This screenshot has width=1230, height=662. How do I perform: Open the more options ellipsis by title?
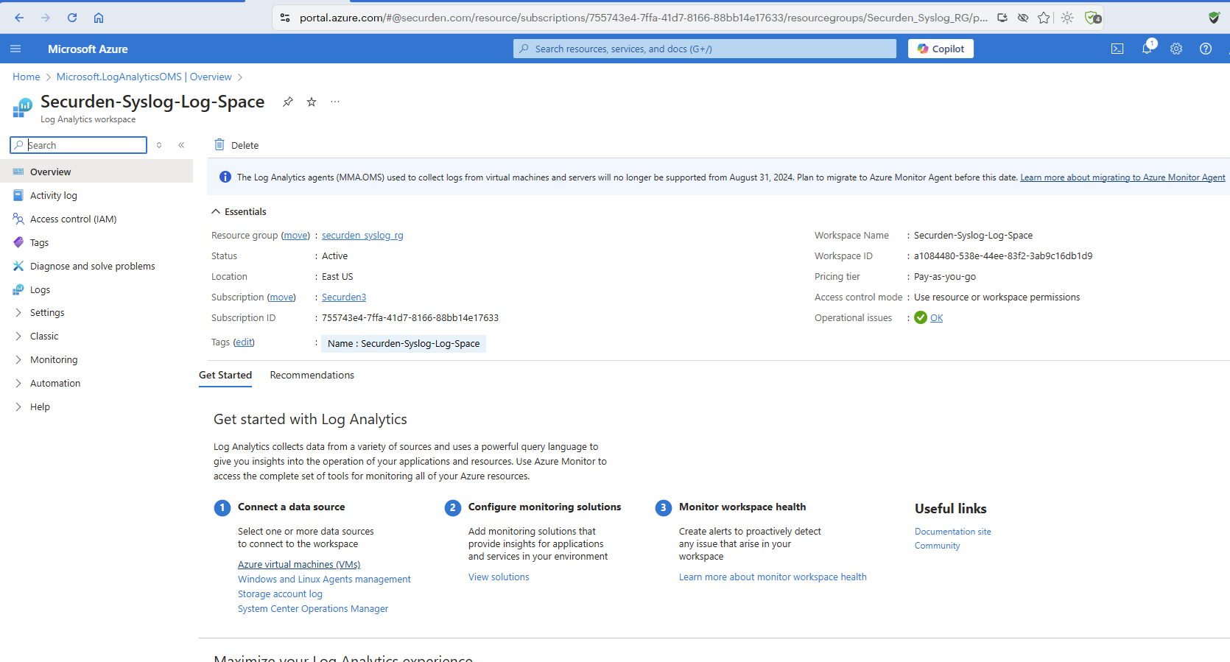pyautogui.click(x=335, y=102)
